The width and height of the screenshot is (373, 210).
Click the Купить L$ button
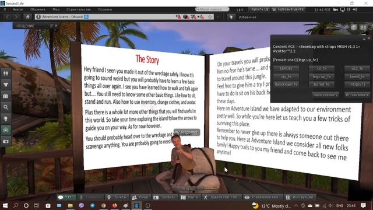coord(259,9)
